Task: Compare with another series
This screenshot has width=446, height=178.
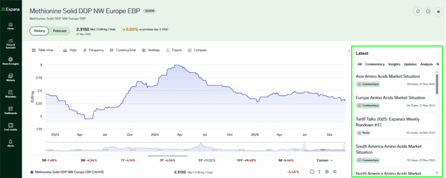Action: (197, 50)
